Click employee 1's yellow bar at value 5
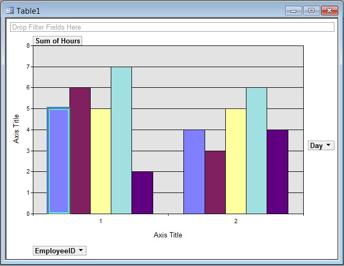344x266 pixels. pyautogui.click(x=101, y=161)
